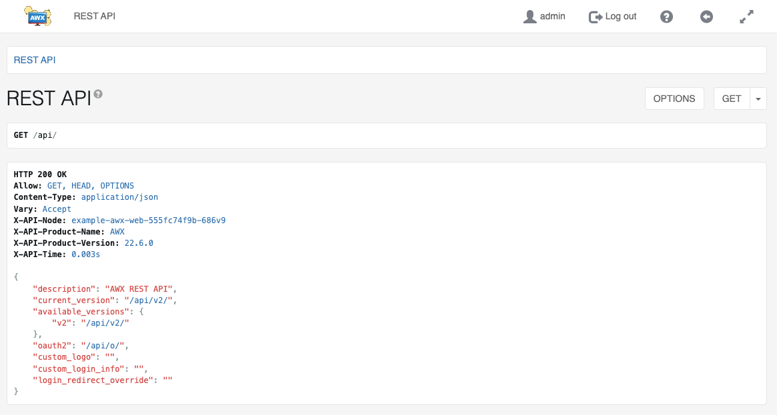Click the AWX logo icon
This screenshot has width=777, height=415.
(37, 15)
